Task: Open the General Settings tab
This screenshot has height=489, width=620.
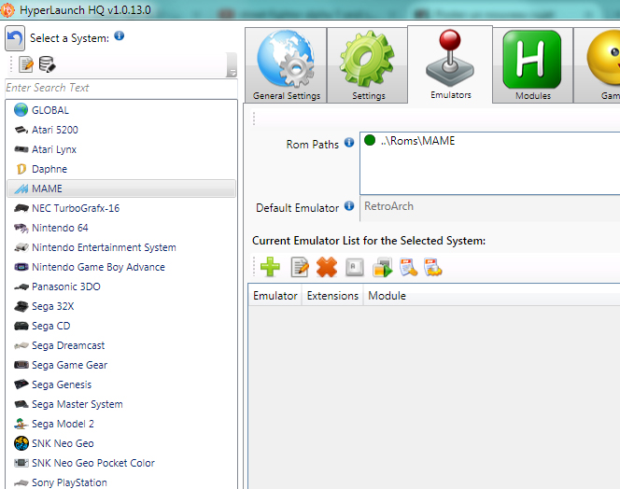Action: click(x=287, y=65)
